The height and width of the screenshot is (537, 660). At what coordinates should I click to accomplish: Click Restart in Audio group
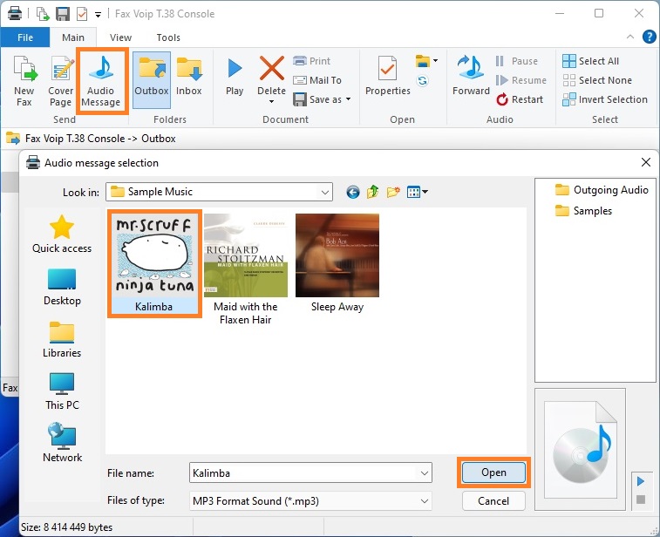pos(520,99)
